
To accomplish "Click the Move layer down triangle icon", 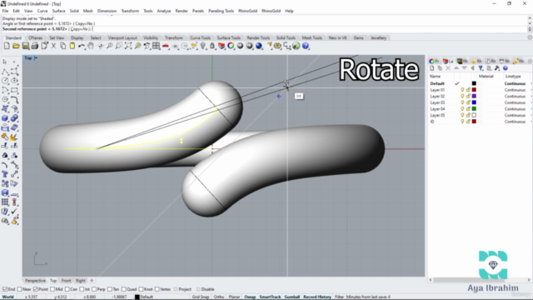I will (465, 68).
